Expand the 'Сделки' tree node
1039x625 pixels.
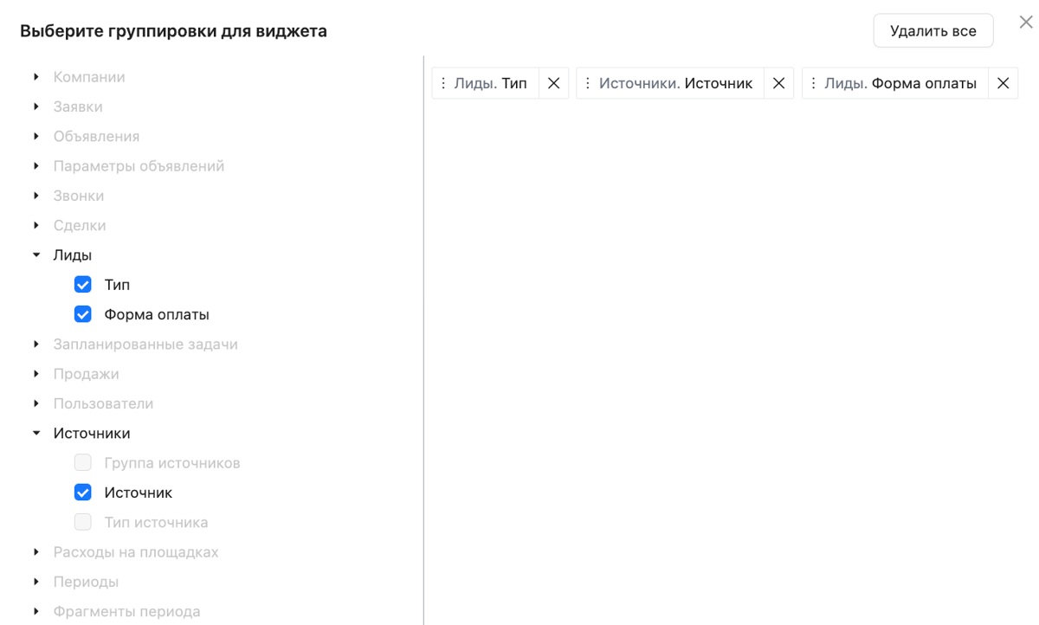(36, 226)
